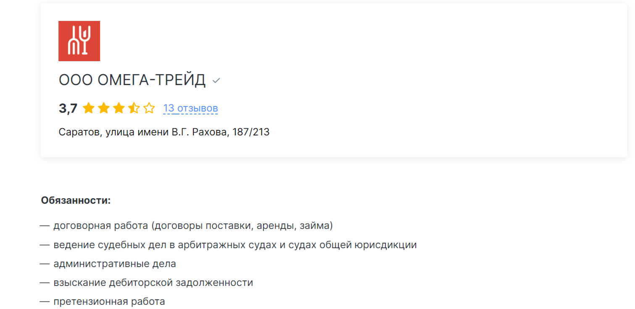Click the взыскание дебиторской задолженности line
Viewport: 635px width, 309px height.
pyautogui.click(x=146, y=283)
